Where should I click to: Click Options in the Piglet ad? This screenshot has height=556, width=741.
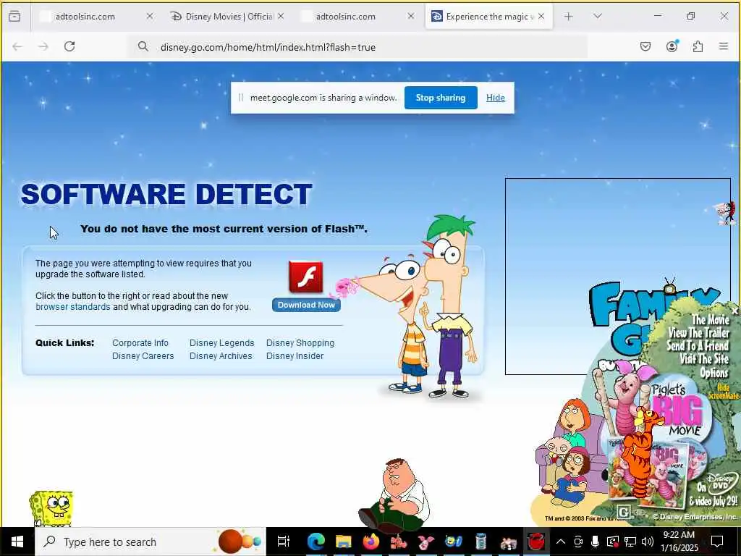click(714, 373)
